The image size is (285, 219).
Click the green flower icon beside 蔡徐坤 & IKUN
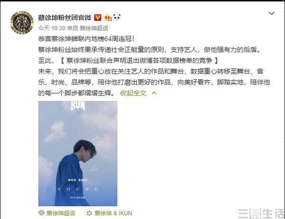89,213
